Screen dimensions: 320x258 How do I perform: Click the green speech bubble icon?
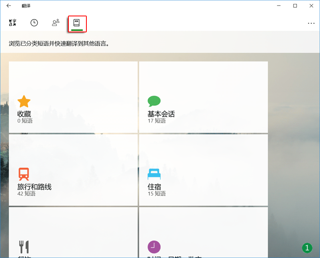154,101
